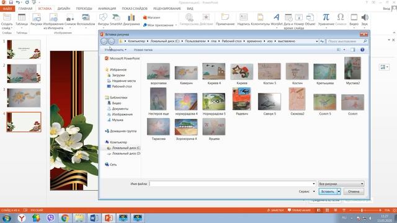Open the Упорядочить dropdown menu
The image size is (397, 223).
pos(115,50)
